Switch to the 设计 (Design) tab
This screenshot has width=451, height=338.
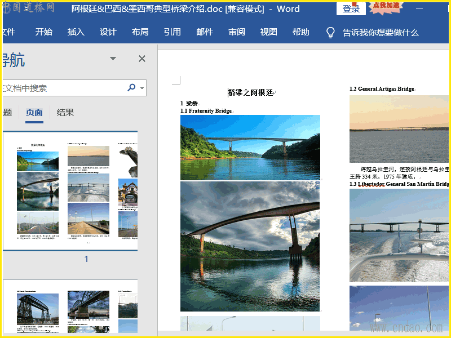point(108,32)
